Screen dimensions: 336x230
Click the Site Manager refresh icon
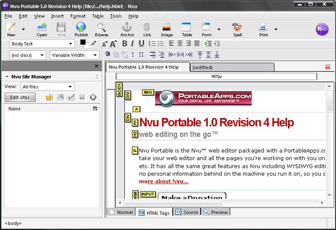click(x=49, y=98)
